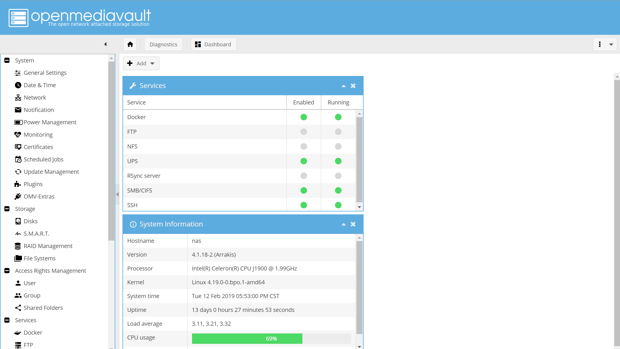Click the RSync server enabled dot

[x=304, y=176]
